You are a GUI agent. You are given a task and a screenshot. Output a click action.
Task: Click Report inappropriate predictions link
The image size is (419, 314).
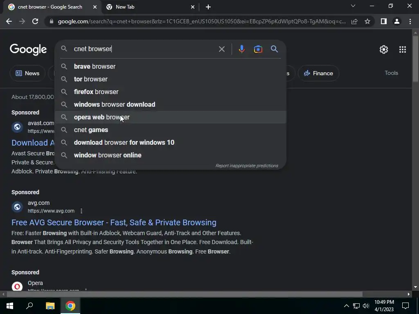click(x=247, y=166)
